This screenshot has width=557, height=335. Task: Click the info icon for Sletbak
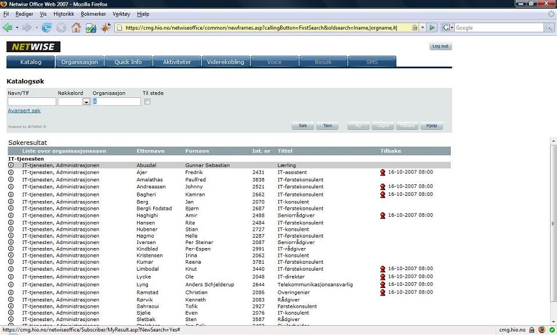10,319
